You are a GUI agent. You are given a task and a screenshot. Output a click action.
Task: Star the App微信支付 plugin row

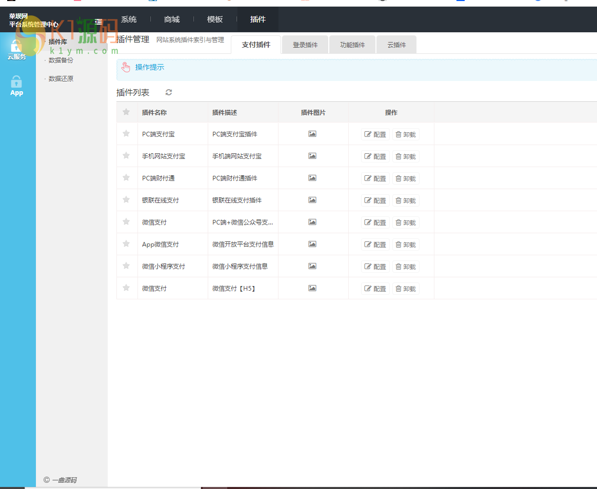tap(126, 244)
